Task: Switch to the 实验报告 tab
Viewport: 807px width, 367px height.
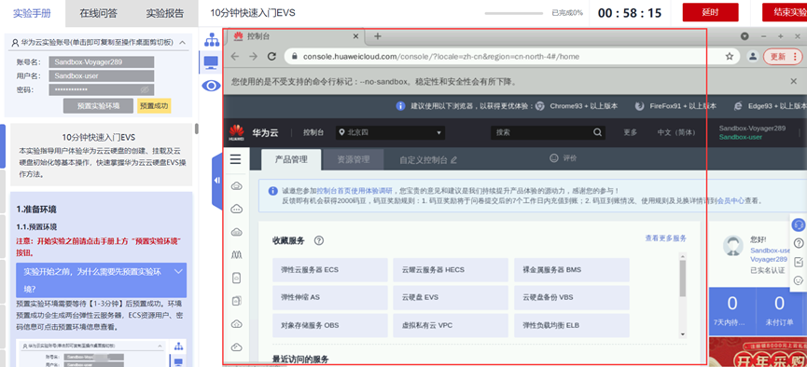Action: [165, 13]
